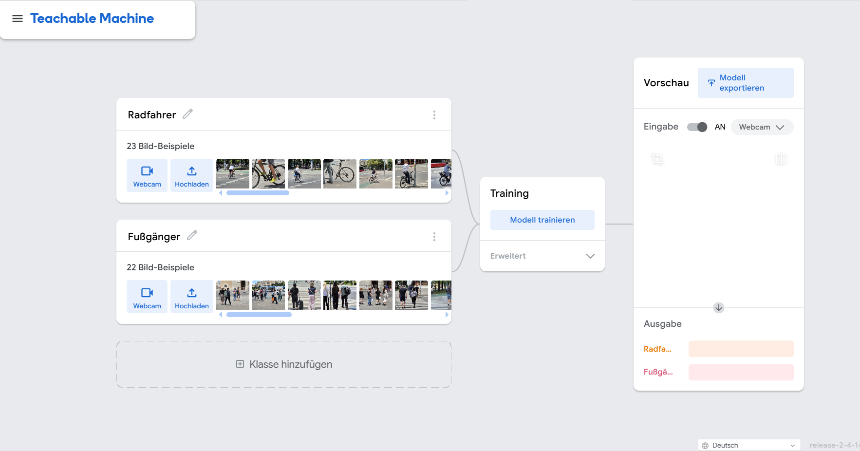
Task: Click Webcam button in Fußgänger class
Action: [x=147, y=297]
